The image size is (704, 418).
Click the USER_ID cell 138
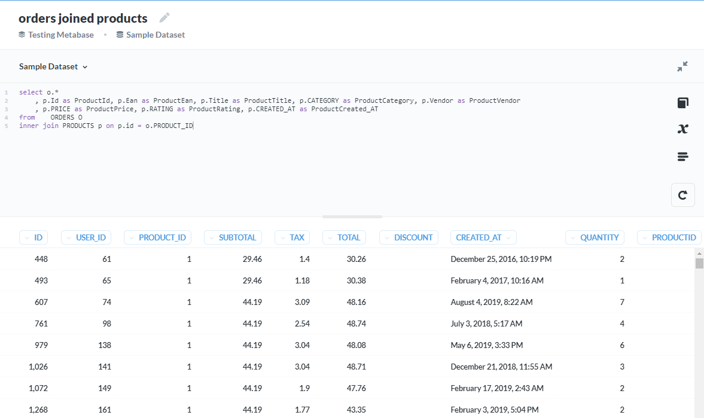click(x=105, y=345)
